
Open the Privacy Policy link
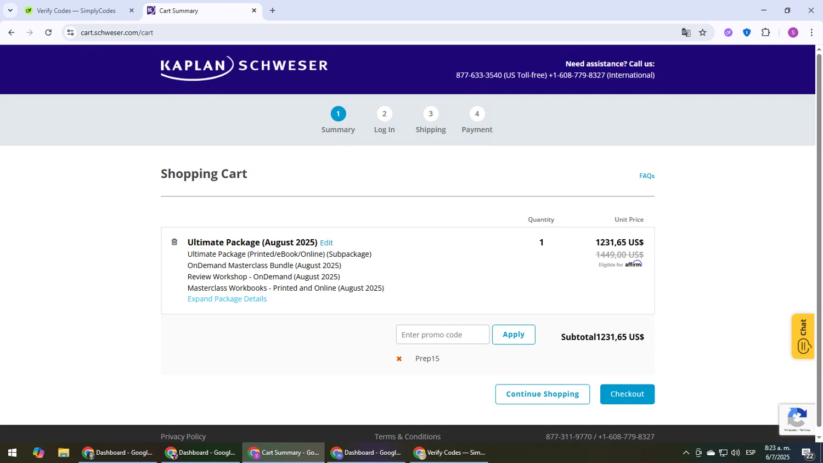[x=183, y=437]
